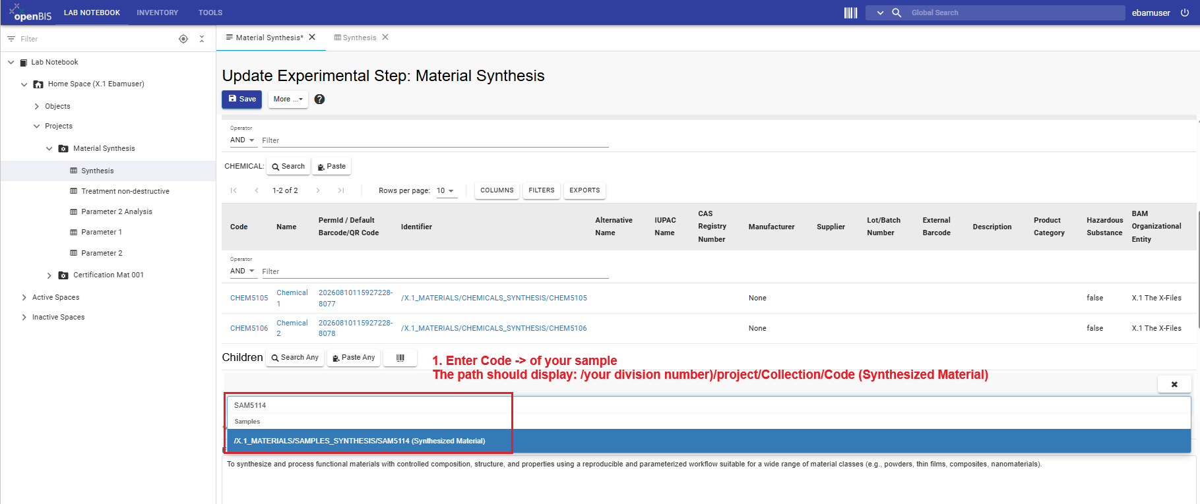Open the INVENTORY menu
Image resolution: width=1200 pixels, height=504 pixels.
point(157,13)
